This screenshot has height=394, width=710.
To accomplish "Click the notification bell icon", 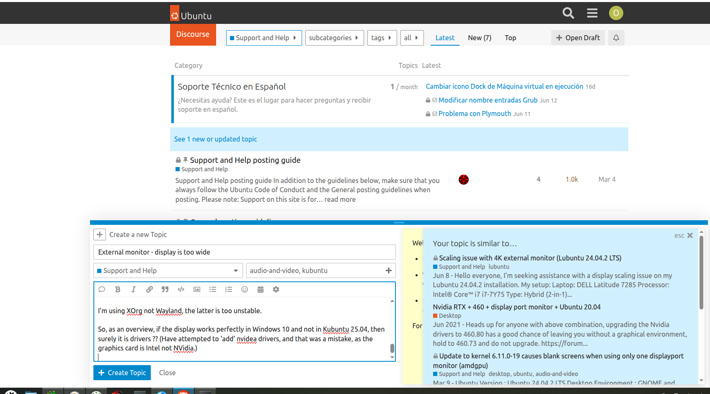I will click(x=616, y=38).
